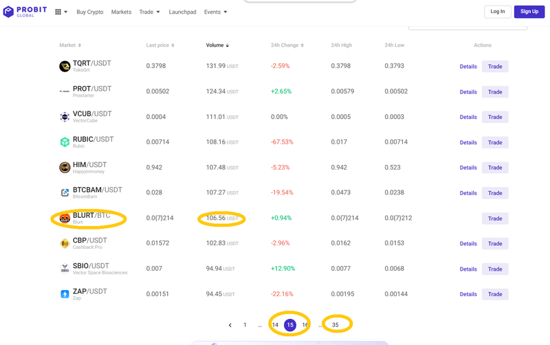Viewport: 550px width, 345px height.
Task: Open Details for TQRT/USDT
Action: coord(468,67)
